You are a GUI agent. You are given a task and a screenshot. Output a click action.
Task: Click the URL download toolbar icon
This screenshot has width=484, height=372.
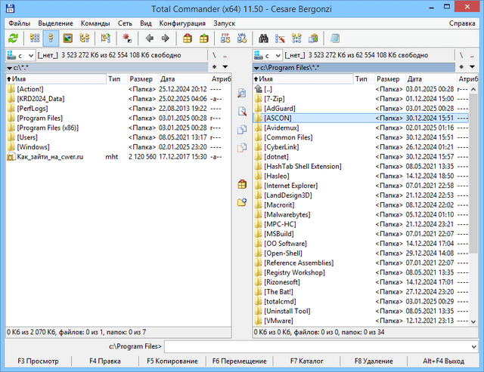coord(240,38)
